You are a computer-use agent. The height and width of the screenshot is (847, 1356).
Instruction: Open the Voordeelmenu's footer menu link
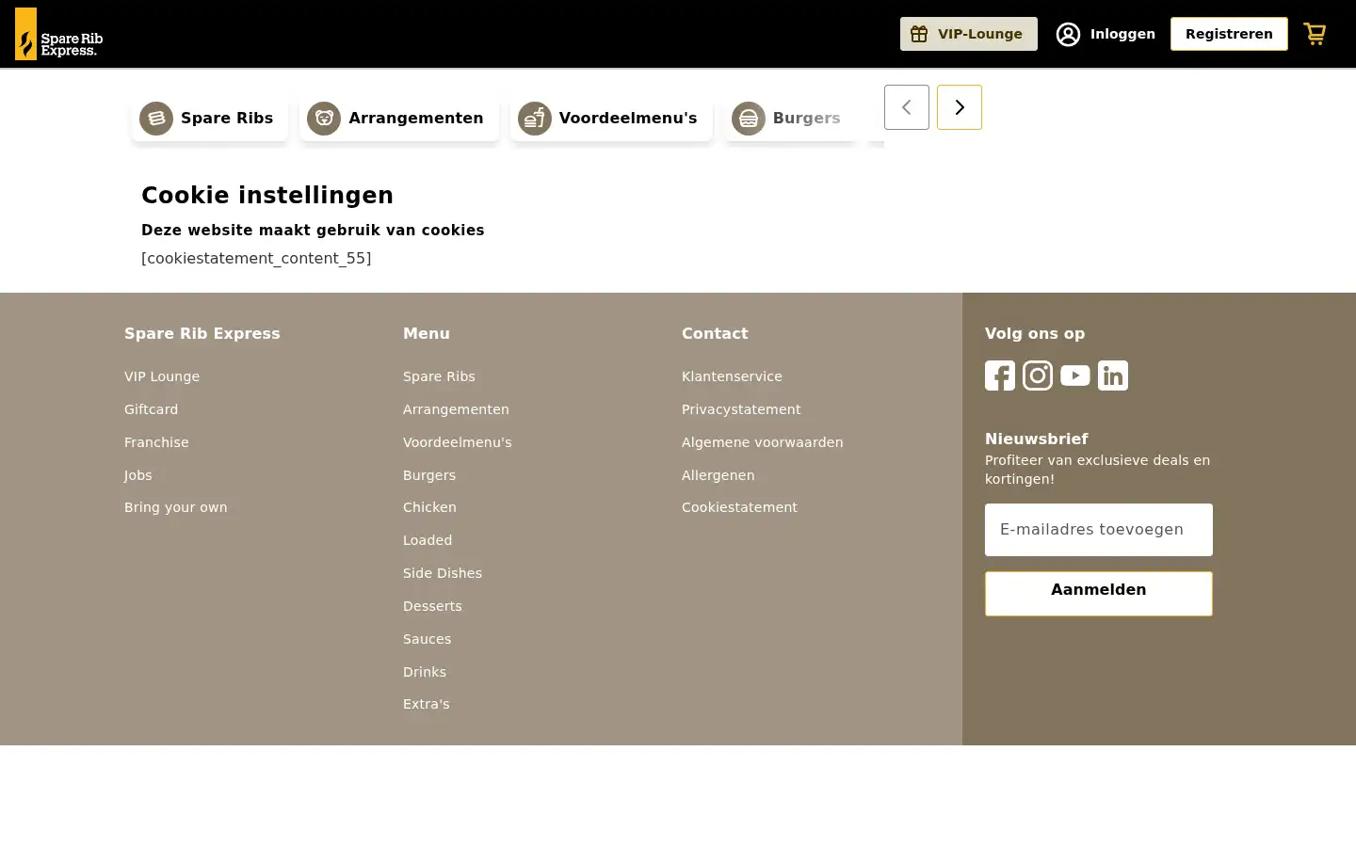pos(458,442)
